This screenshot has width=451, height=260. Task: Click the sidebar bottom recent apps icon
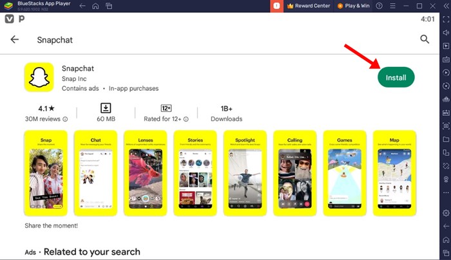pos(446,253)
